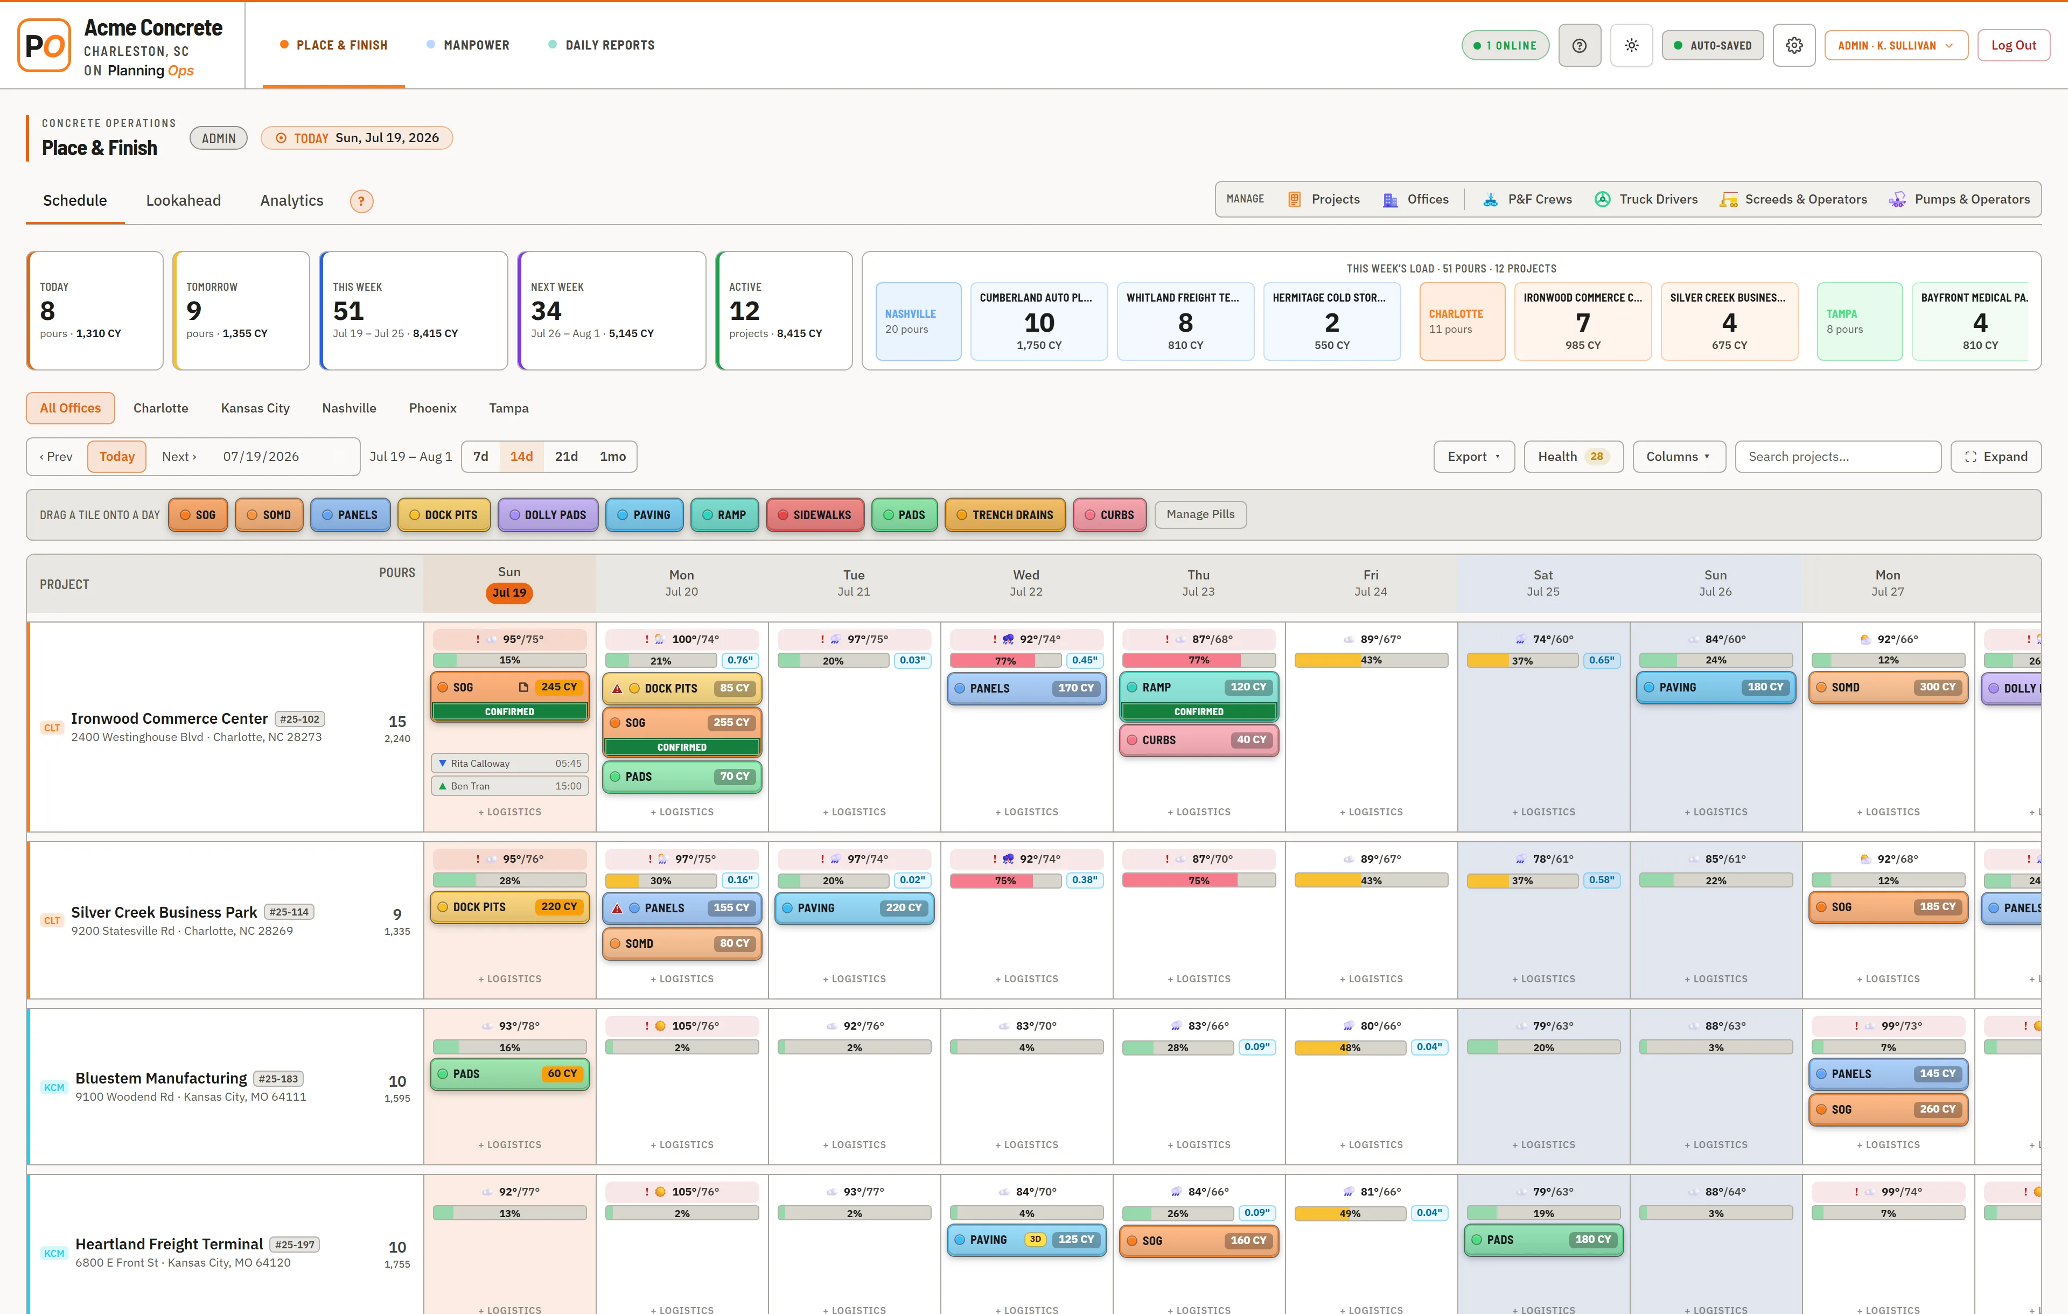Filter schedule by Phoenix office
This screenshot has width=2068, height=1314.
pyautogui.click(x=433, y=408)
